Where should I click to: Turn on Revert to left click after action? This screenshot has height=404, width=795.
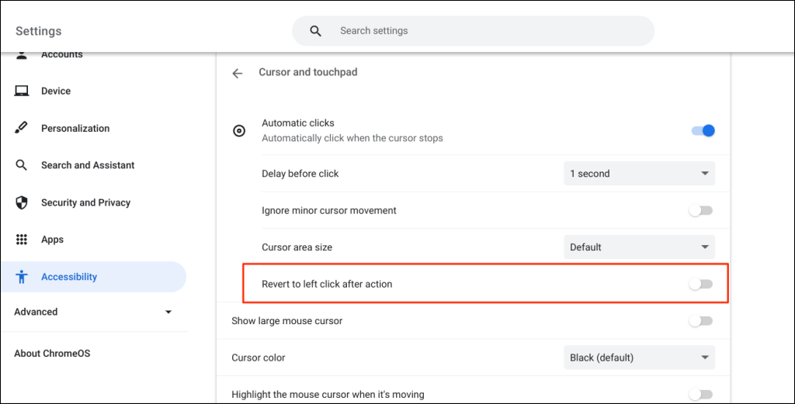click(700, 284)
